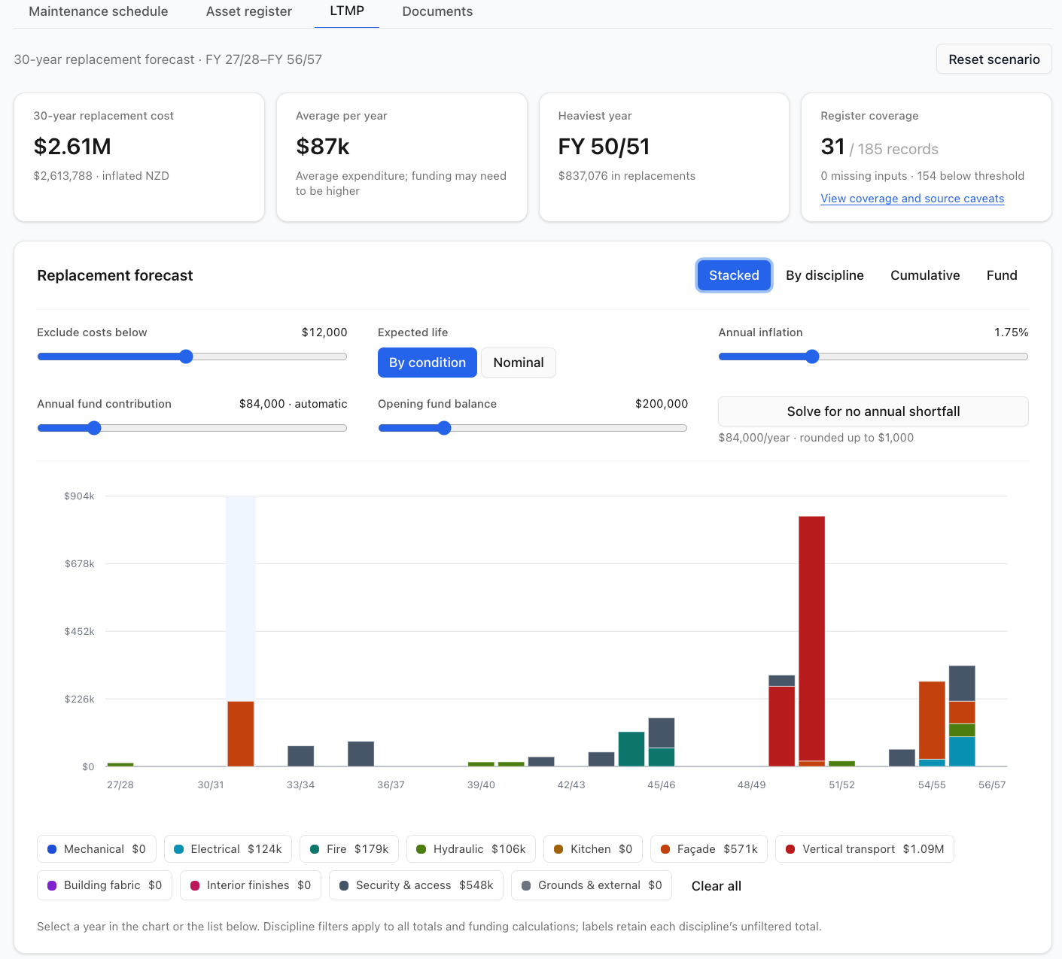Toggle the Fire $179k filter chip

pyautogui.click(x=349, y=849)
